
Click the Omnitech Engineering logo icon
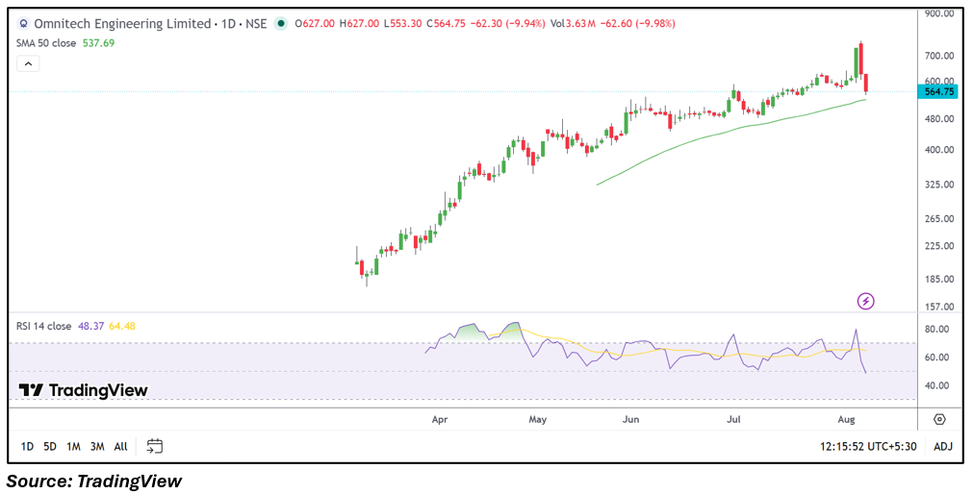click(x=24, y=24)
